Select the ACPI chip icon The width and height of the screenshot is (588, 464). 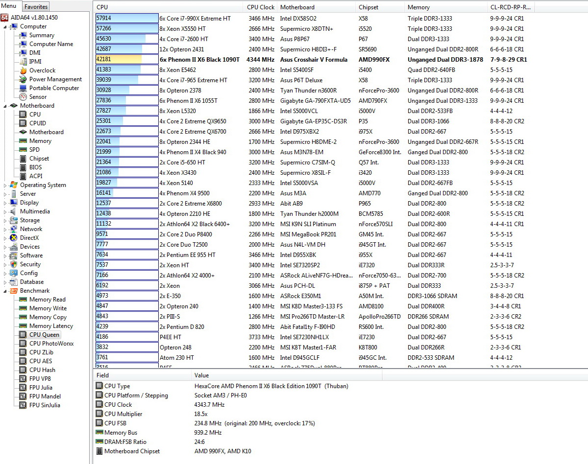(x=23, y=176)
